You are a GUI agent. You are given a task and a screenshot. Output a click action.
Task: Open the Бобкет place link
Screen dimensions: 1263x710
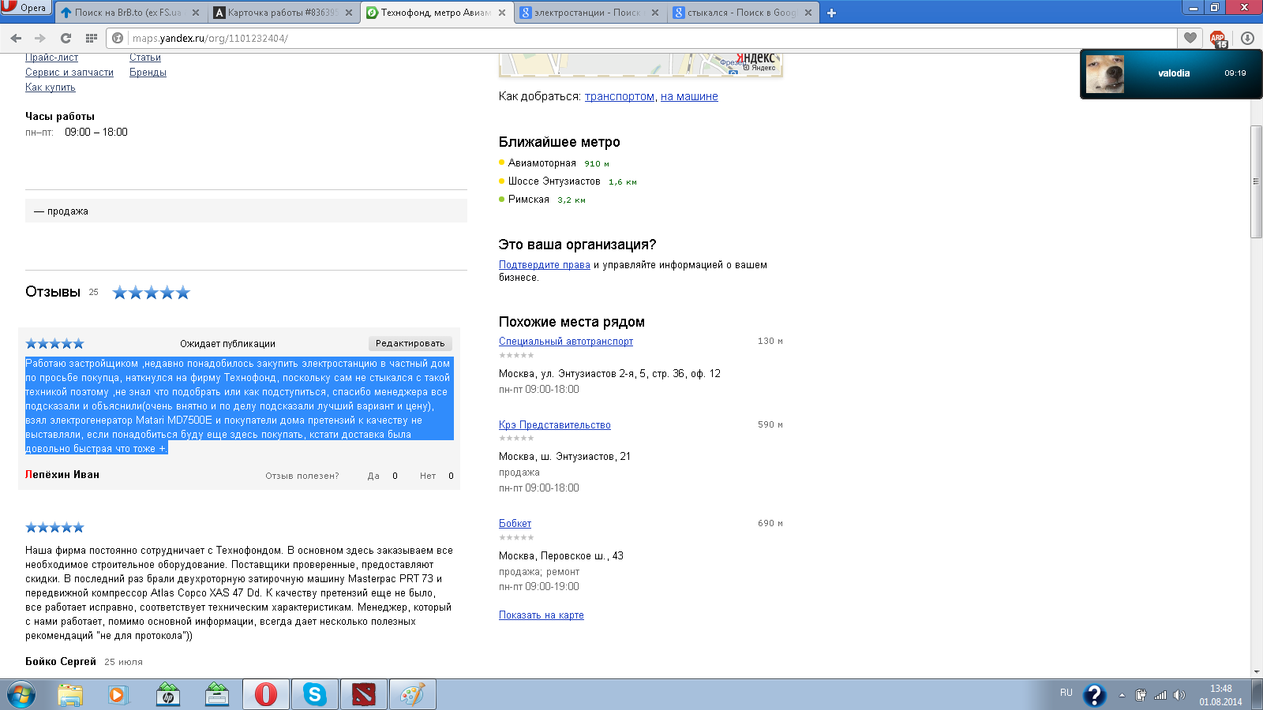[x=515, y=524]
